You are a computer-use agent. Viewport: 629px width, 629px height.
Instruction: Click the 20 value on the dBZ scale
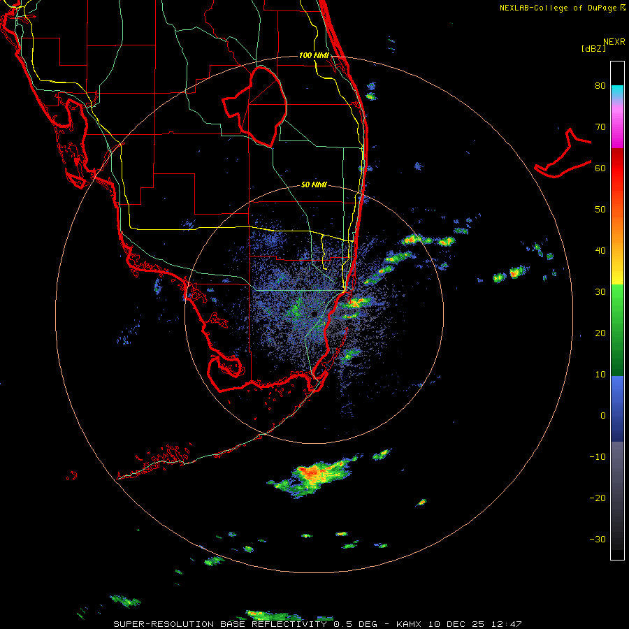[x=600, y=333]
